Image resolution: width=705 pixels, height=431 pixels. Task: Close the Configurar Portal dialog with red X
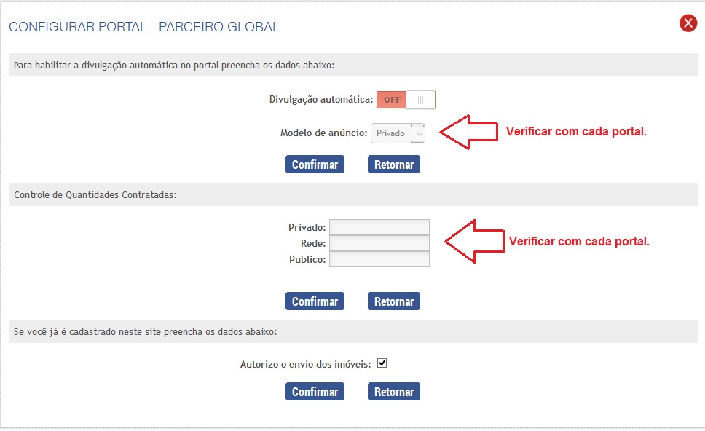tap(688, 23)
